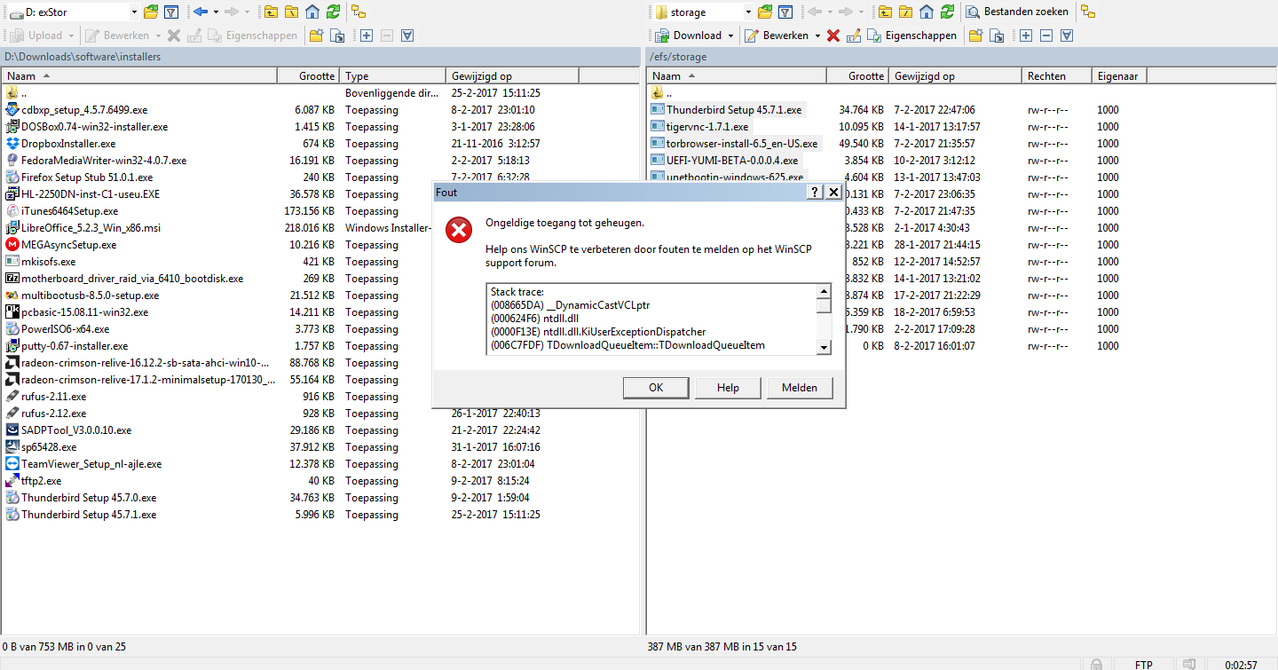The height and width of the screenshot is (670, 1278).
Task: Enable synchronized browsing on the remote toolbar
Action: [x=1088, y=12]
